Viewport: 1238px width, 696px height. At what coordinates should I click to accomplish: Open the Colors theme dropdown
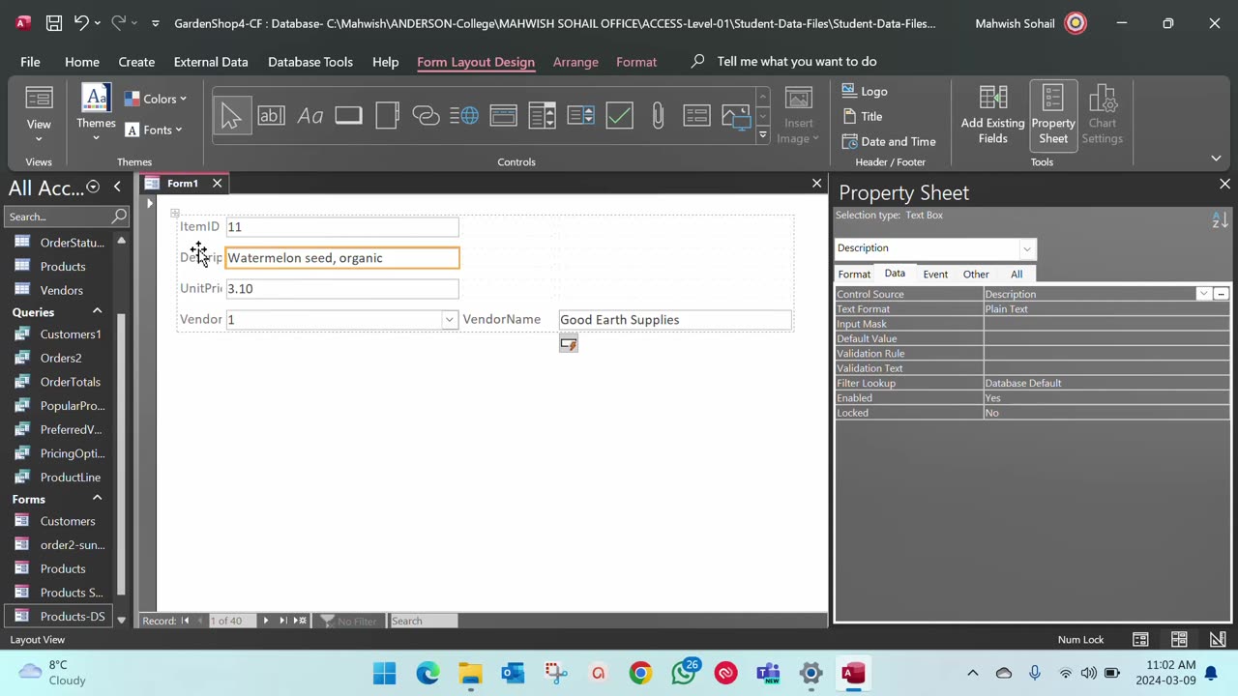pyautogui.click(x=156, y=99)
